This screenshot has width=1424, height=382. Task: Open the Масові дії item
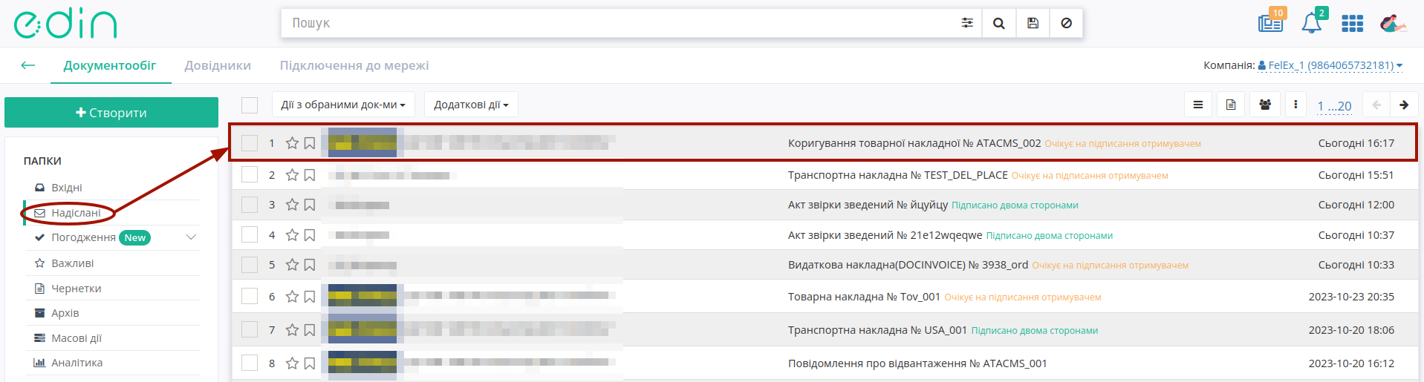(x=76, y=338)
